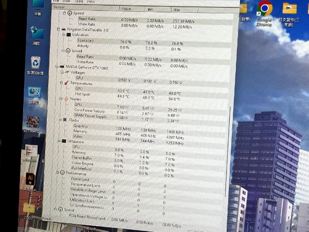Image resolution: width=309 pixels, height=232 pixels.
Task: Click the Utilization chip icon under Kingston
Action: point(68,35)
